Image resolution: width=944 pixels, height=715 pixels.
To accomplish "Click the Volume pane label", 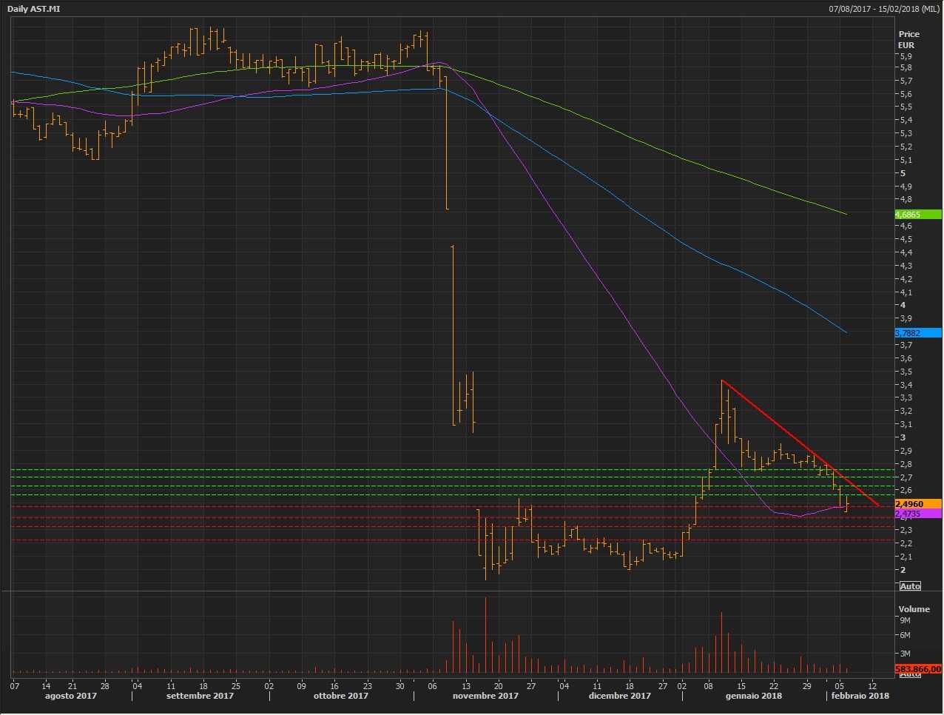I will (x=914, y=609).
